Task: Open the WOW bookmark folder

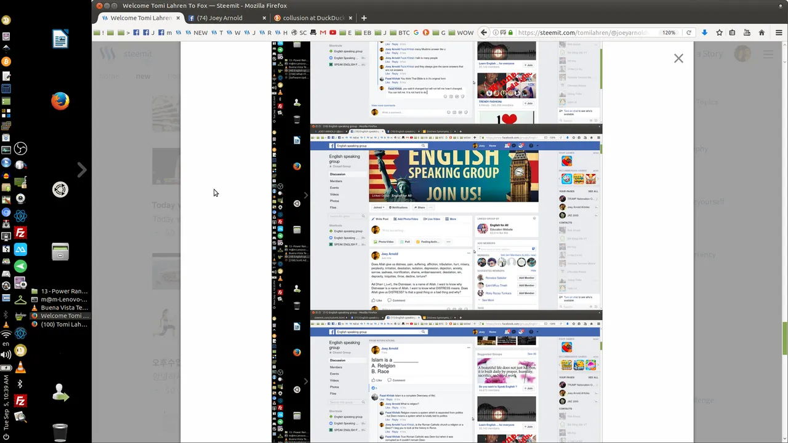Action: (460, 33)
